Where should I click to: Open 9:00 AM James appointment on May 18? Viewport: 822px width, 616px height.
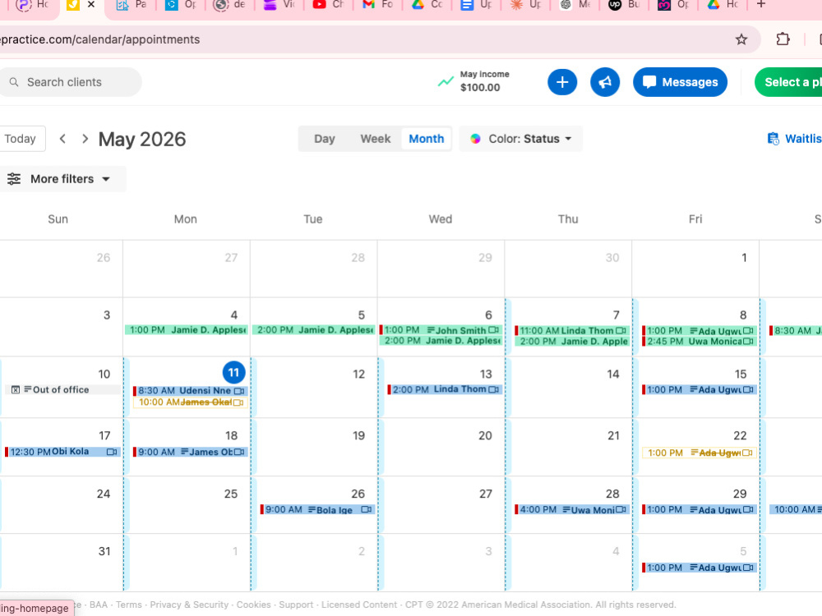point(190,452)
